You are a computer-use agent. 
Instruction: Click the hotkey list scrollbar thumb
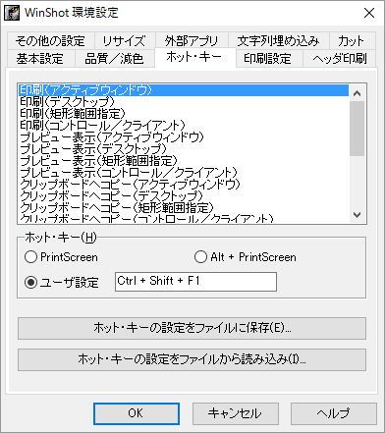pos(357,129)
